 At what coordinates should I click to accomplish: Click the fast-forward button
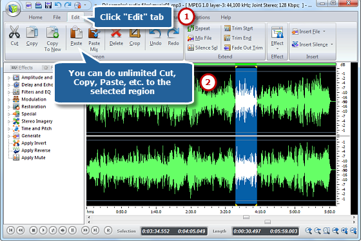point(85,230)
